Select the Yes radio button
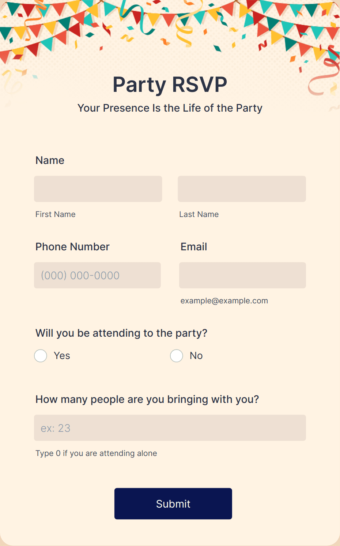 (41, 356)
